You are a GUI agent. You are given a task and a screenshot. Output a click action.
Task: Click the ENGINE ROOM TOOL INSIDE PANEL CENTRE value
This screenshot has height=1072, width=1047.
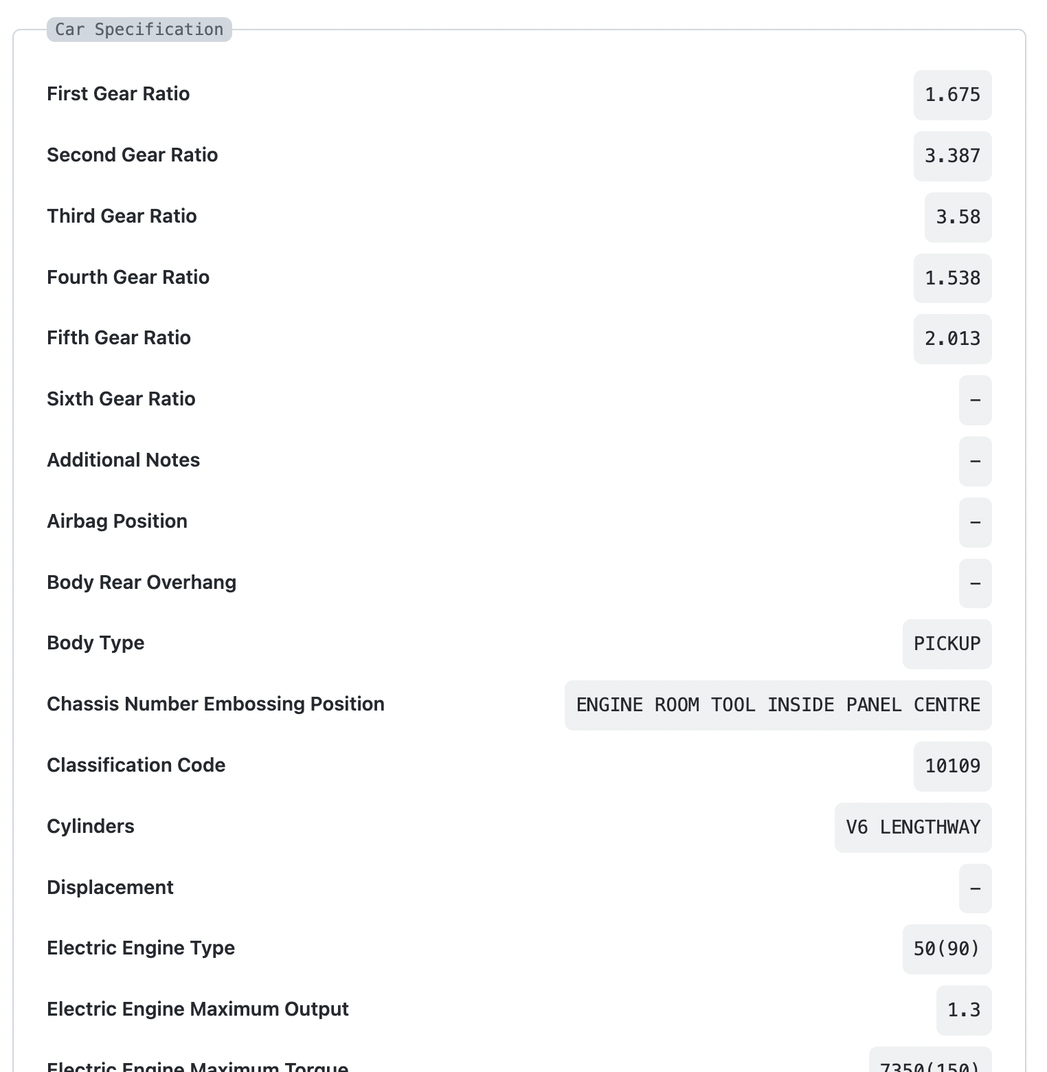(778, 705)
